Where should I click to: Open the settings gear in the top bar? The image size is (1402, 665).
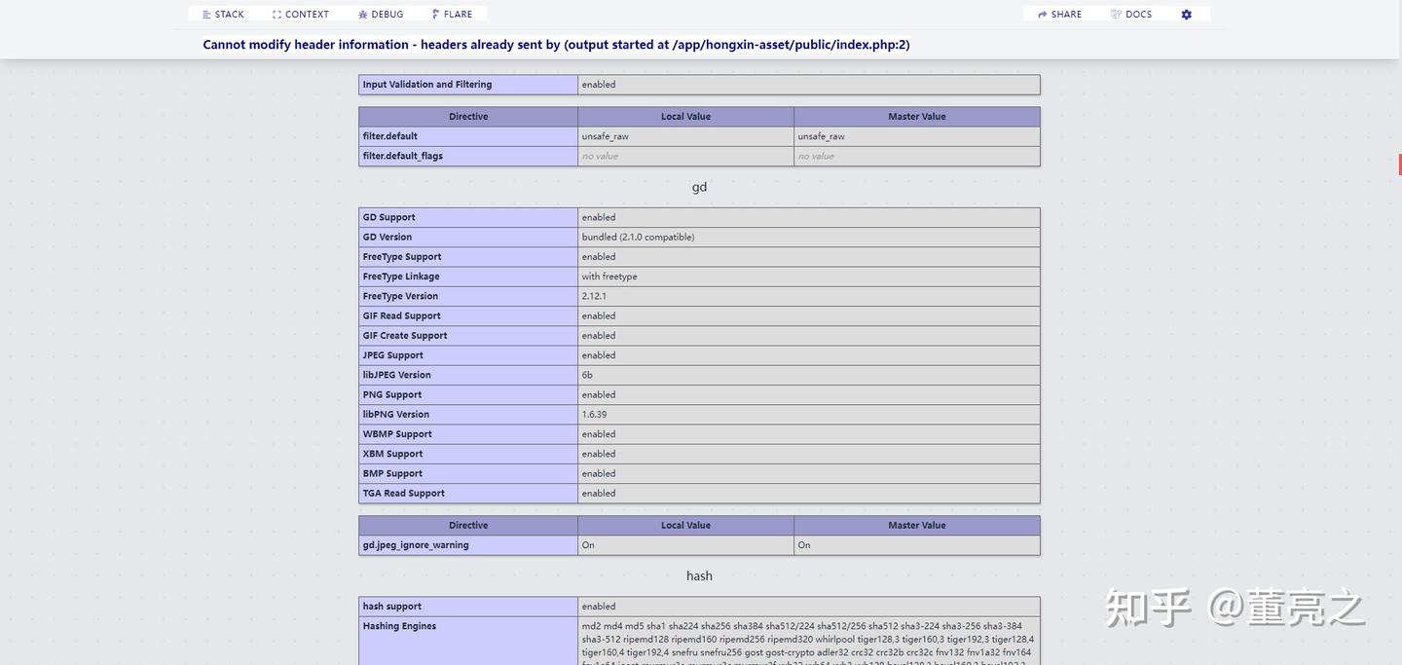coord(1185,13)
